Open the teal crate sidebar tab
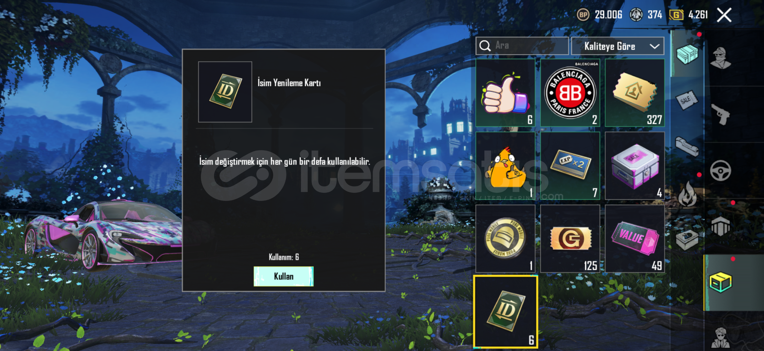This screenshot has height=351, width=764. pos(687,54)
